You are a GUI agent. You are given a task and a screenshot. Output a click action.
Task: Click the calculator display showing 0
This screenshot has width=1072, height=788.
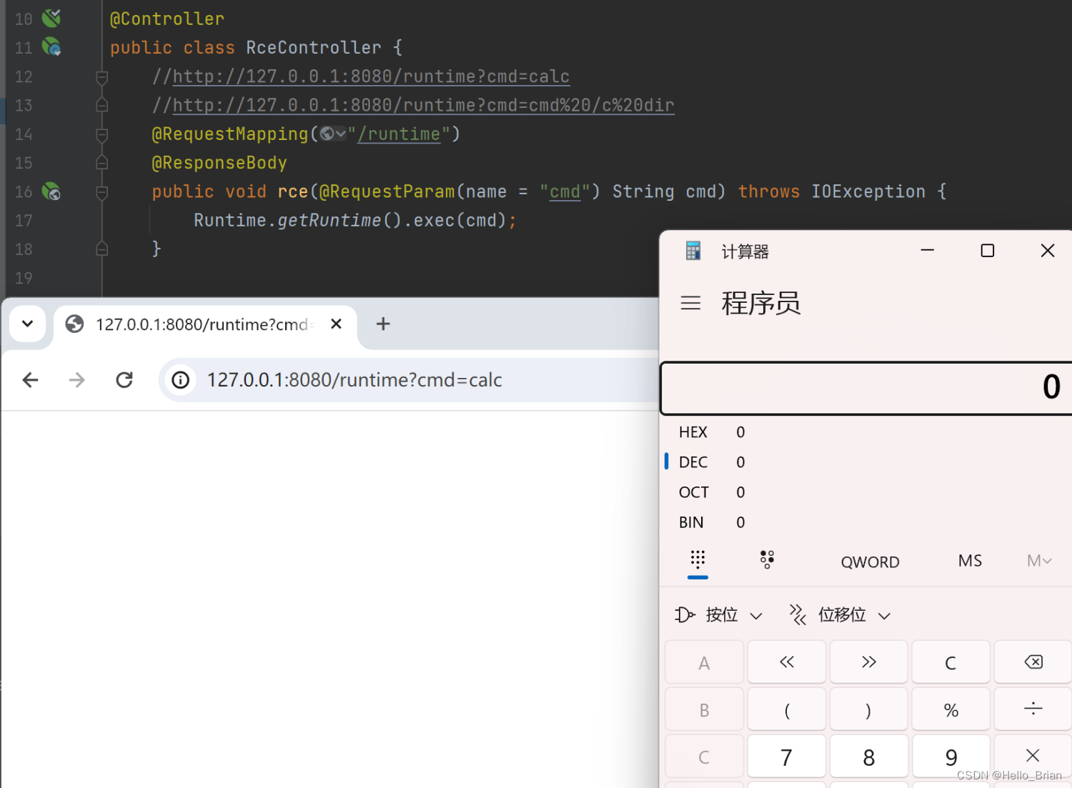[866, 388]
